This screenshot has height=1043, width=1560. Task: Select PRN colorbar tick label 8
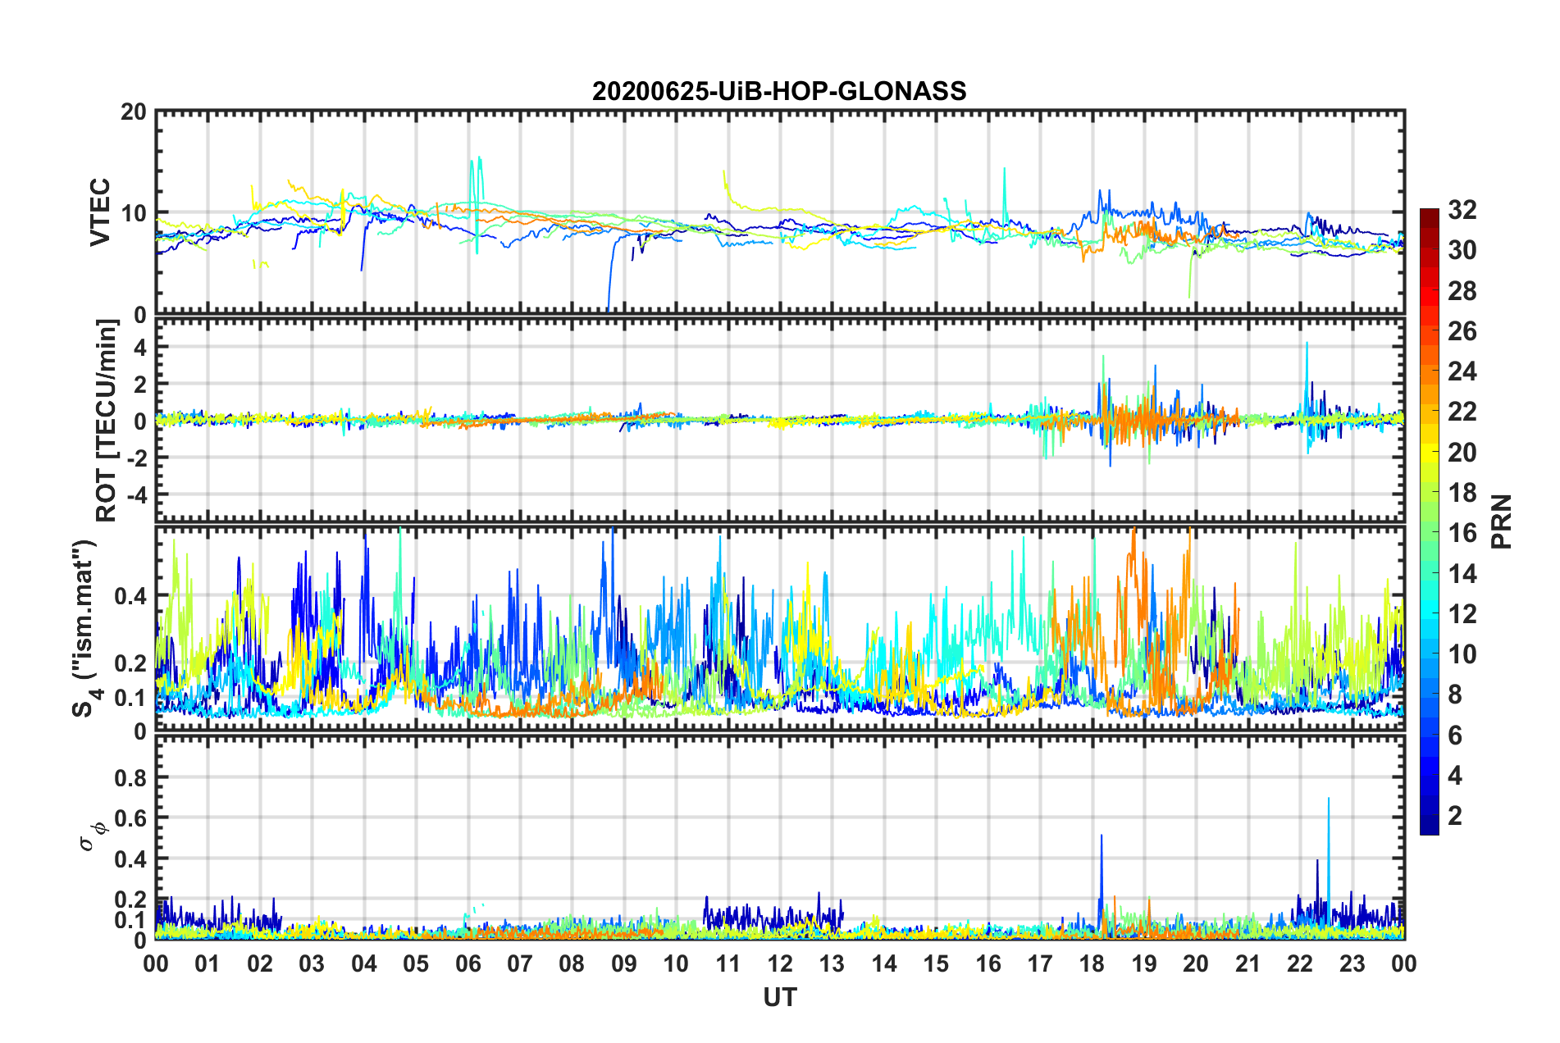(1454, 695)
